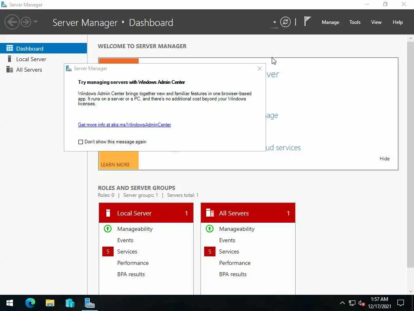414x311 pixels.
Task: Open the All Servers tile header
Action: tap(248, 213)
